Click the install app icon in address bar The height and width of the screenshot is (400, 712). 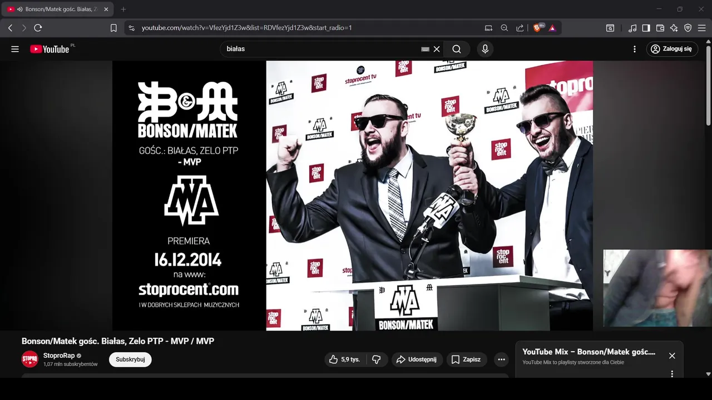click(x=488, y=28)
